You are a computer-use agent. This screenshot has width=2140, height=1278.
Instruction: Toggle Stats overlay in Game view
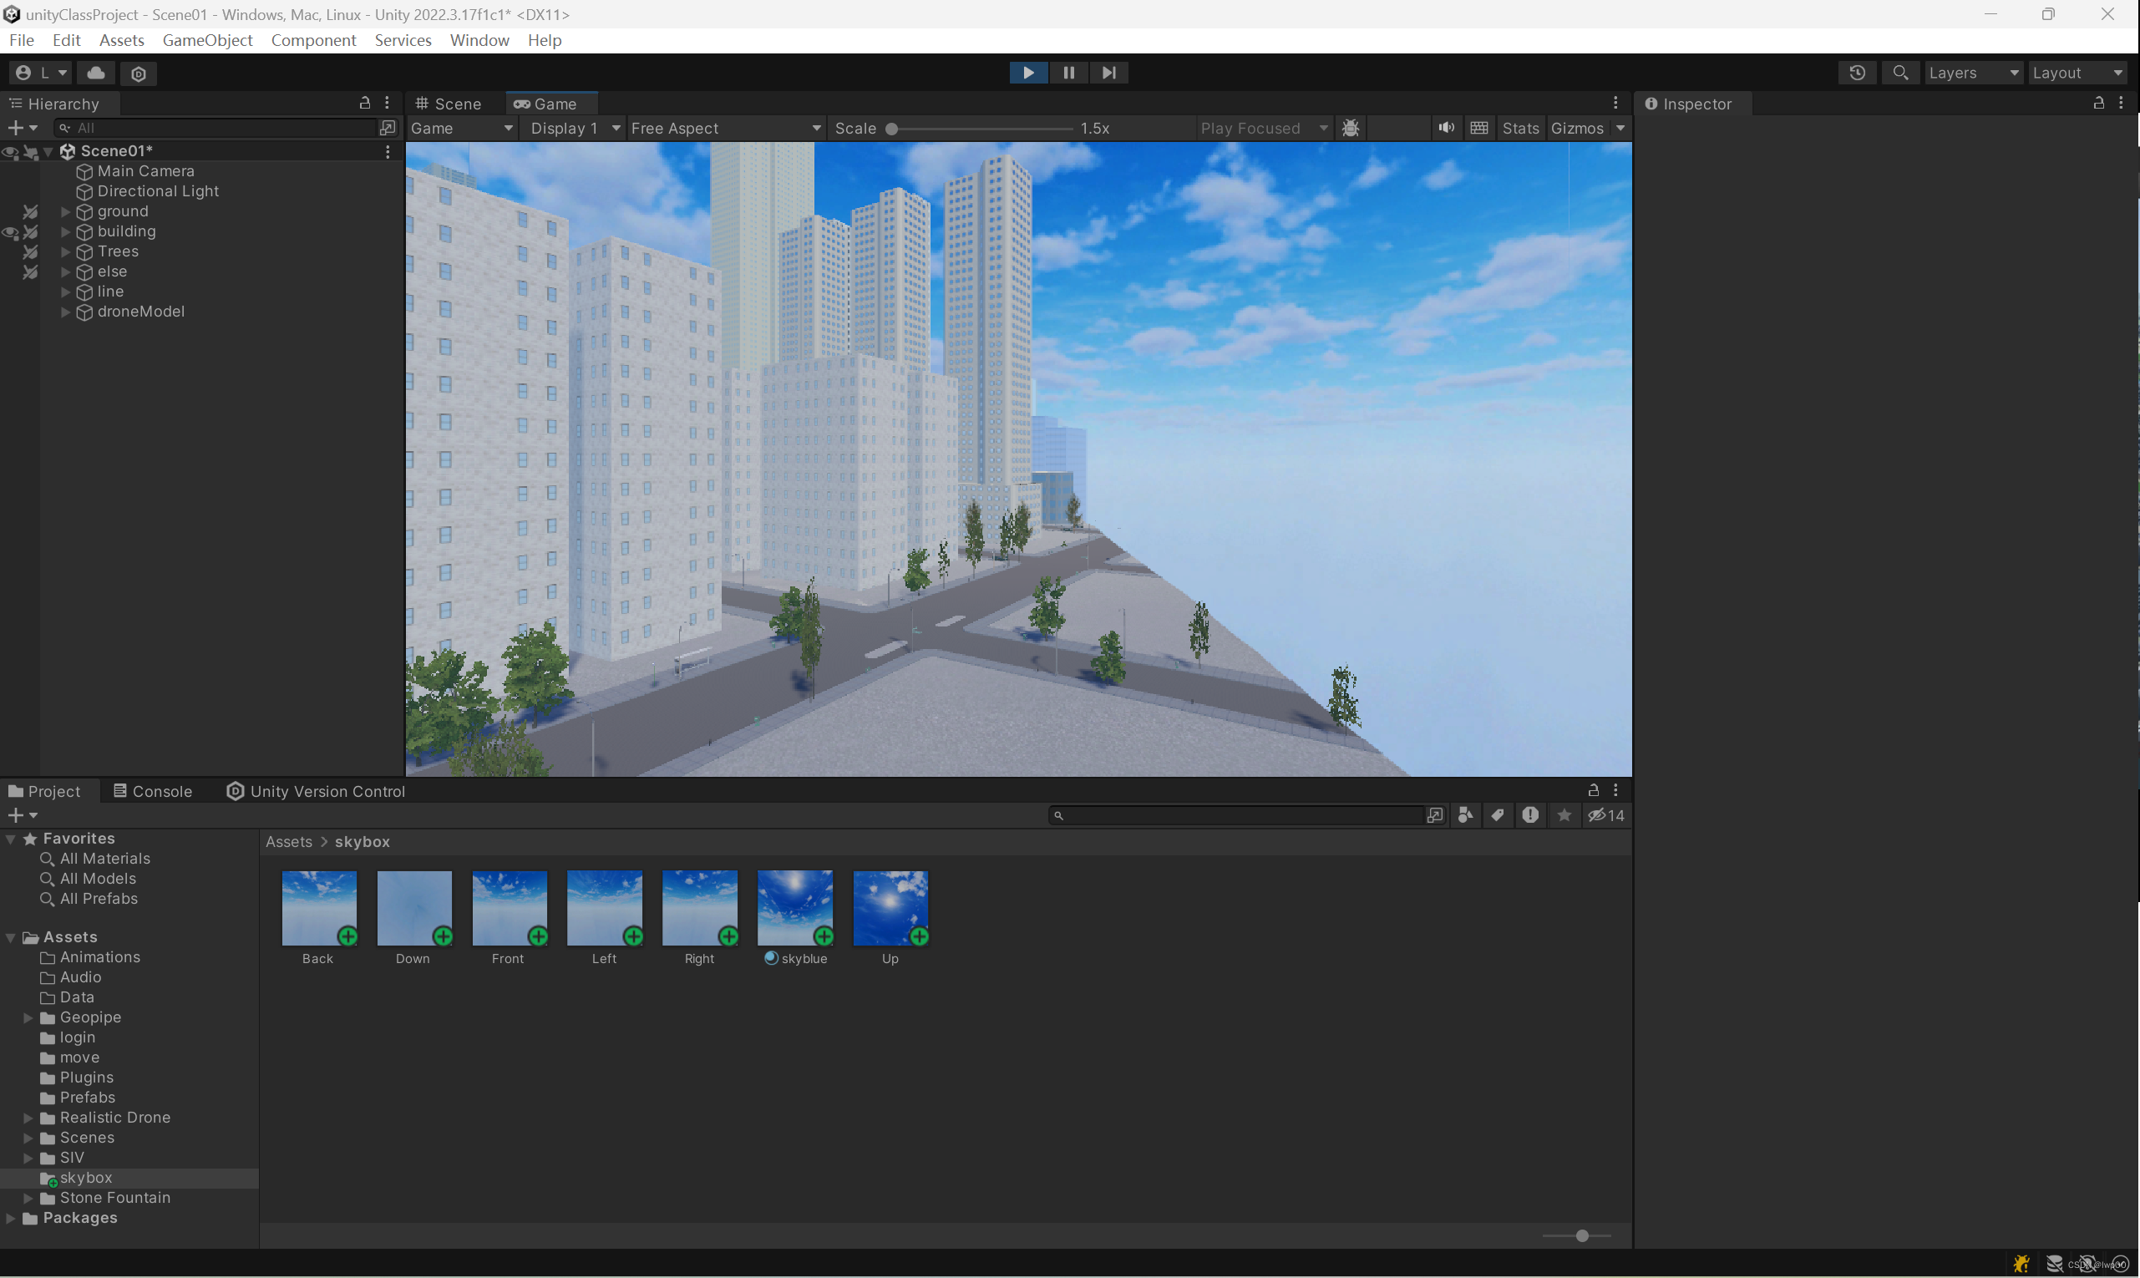point(1520,129)
